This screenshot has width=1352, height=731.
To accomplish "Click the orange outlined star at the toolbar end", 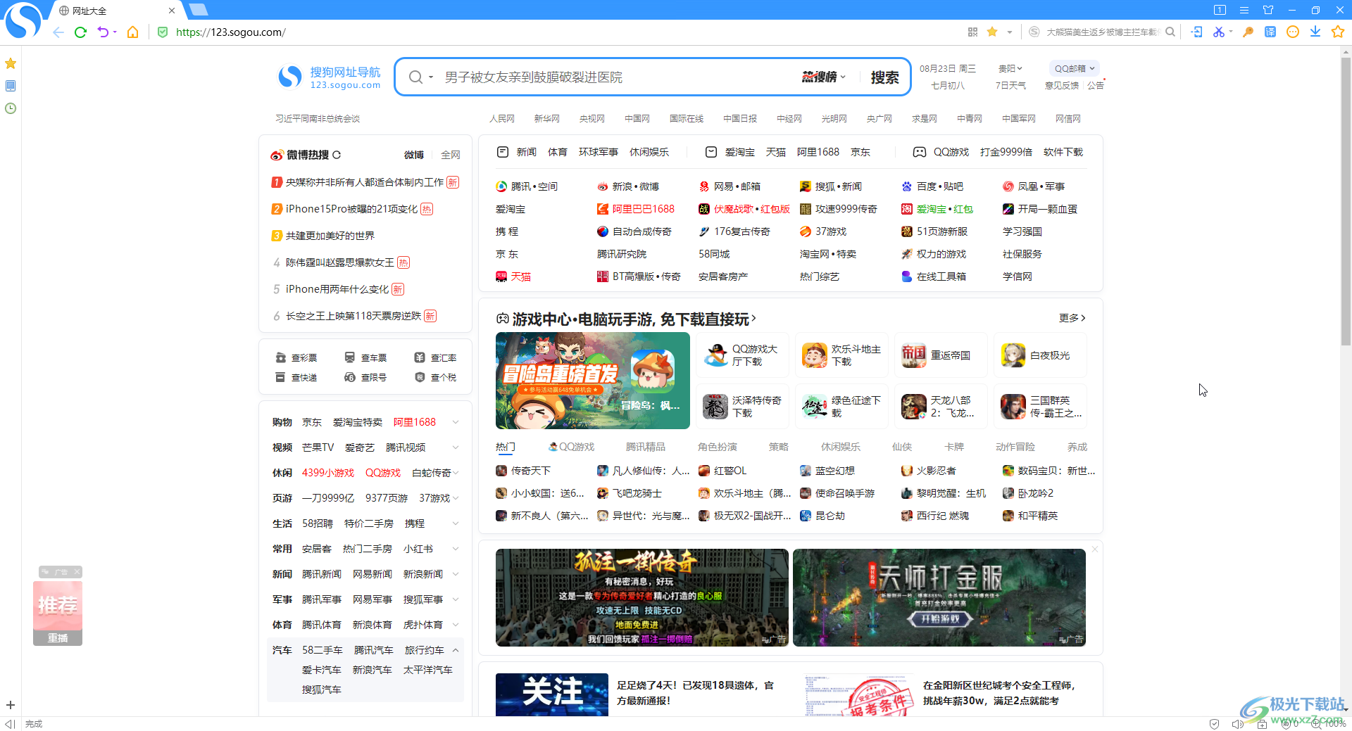I will pos(1338,32).
